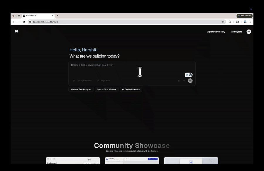The image size is (264, 171).
Task: Open the browser extensions puzzle icon
Action: [230, 22]
